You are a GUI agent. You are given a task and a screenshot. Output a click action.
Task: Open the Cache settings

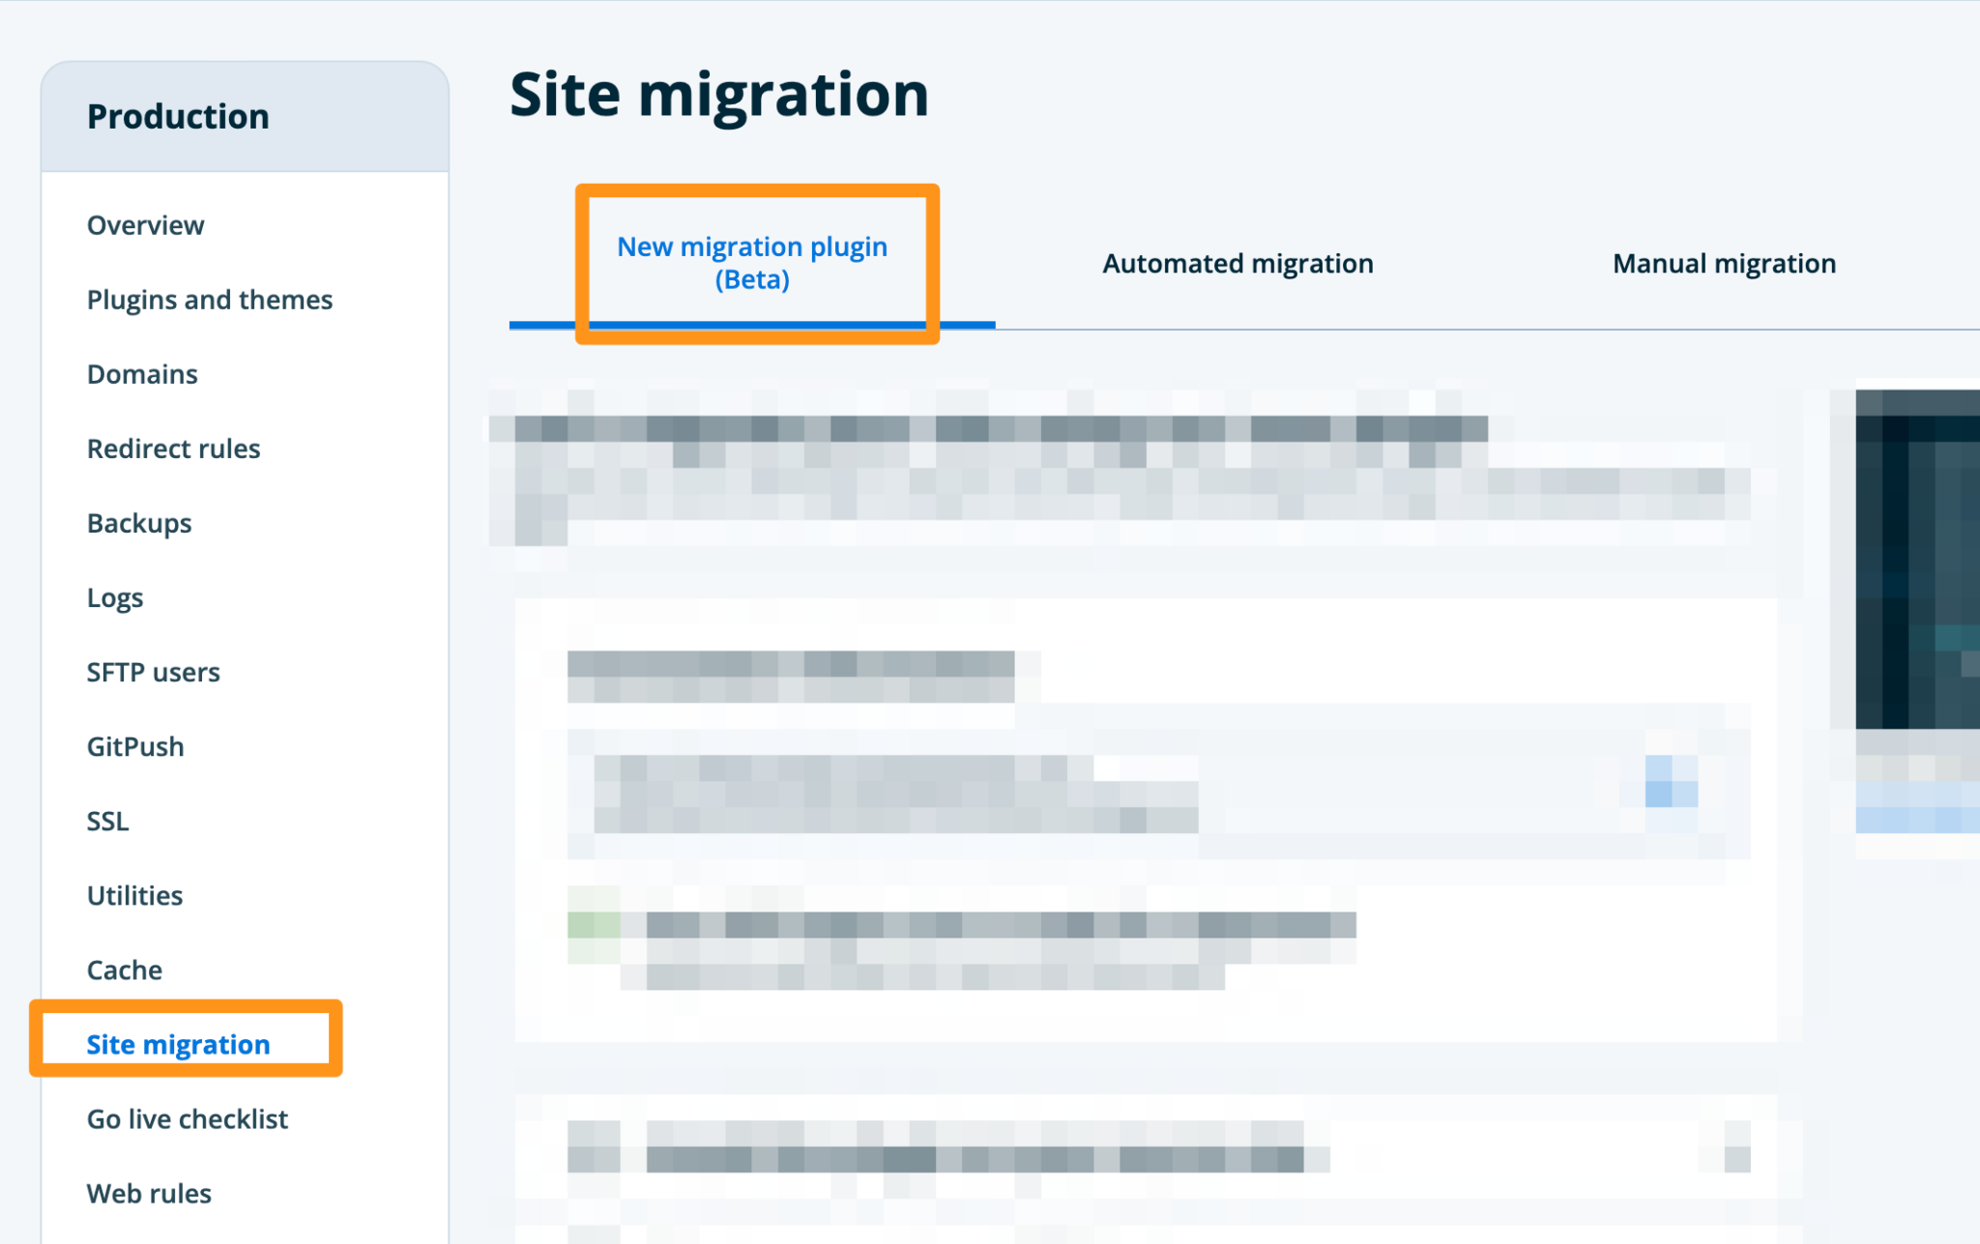coord(124,969)
